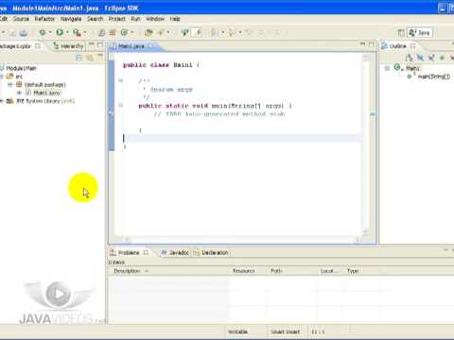The height and width of the screenshot is (340, 454).
Task: Open the Project menu
Action: 117,19
